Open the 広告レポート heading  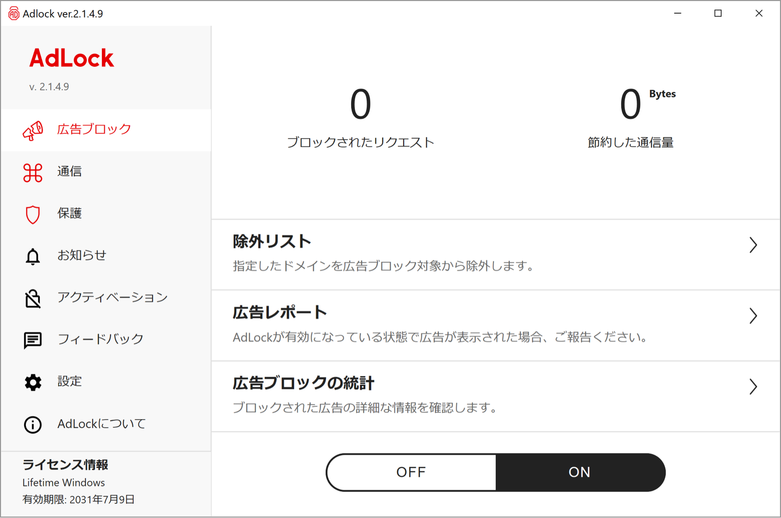279,313
